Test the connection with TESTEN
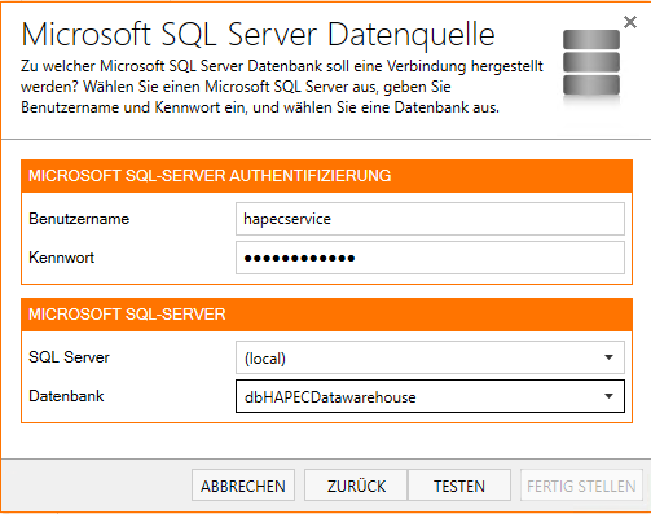 click(459, 486)
